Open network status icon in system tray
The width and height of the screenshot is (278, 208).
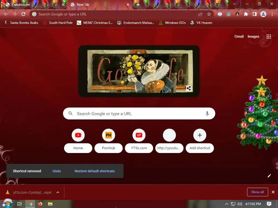coord(233,204)
